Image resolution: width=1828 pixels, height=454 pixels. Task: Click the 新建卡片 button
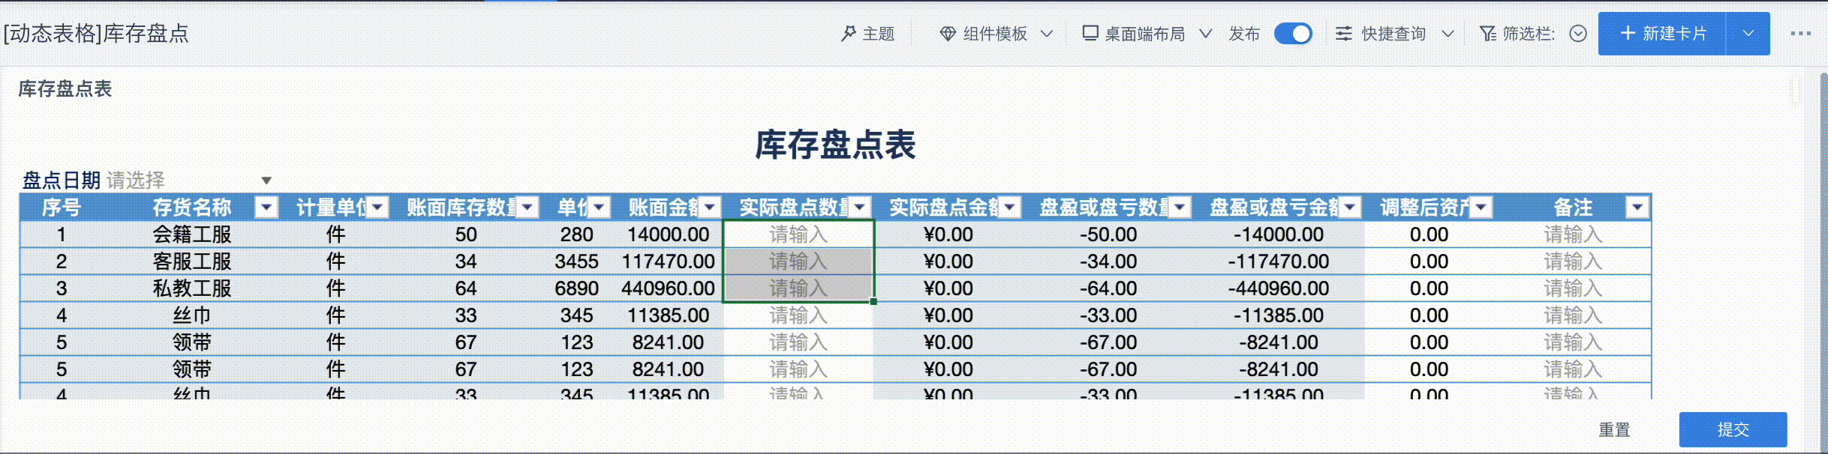pos(1662,34)
